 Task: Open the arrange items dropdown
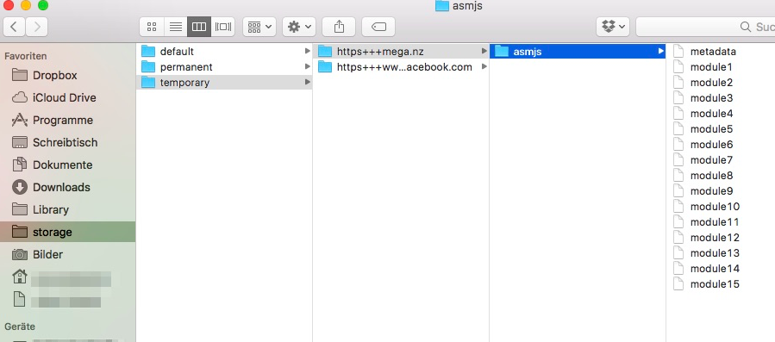(x=259, y=27)
